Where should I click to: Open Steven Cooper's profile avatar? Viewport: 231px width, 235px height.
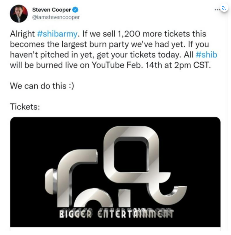pos(19,14)
